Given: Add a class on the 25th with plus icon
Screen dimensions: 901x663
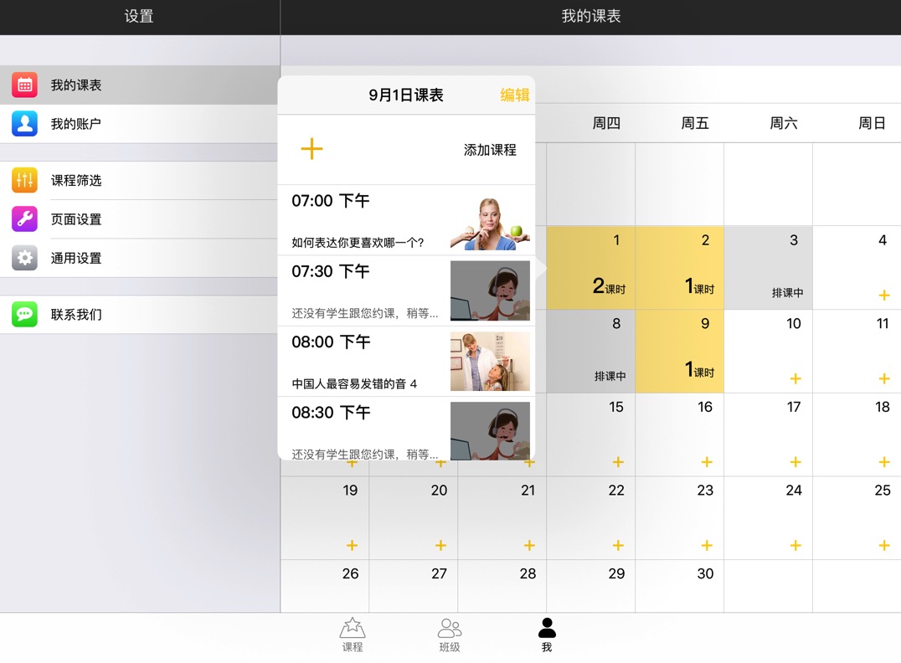Looking at the screenshot, I should [883, 546].
